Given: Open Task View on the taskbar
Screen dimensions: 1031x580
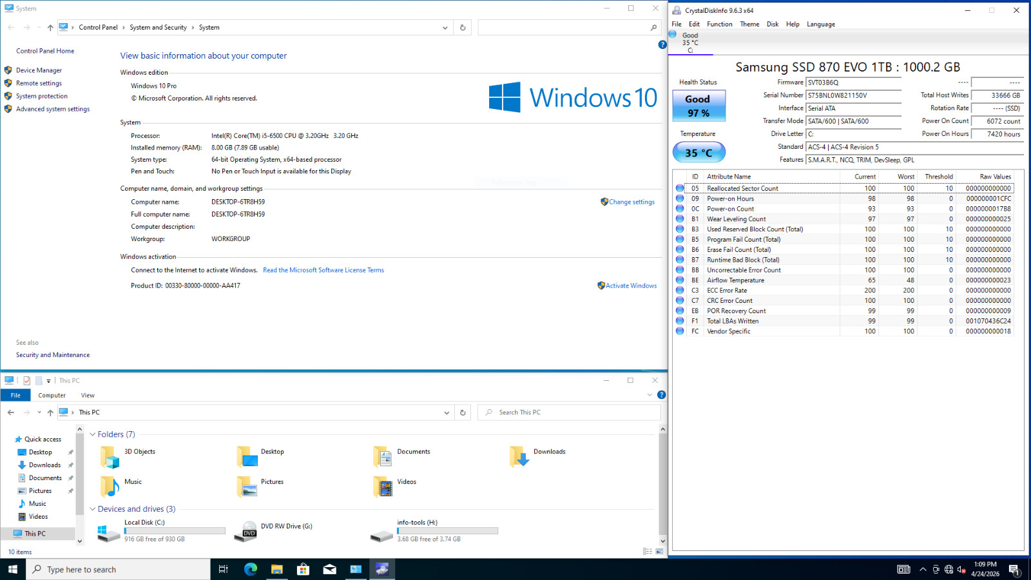Looking at the screenshot, I should (x=223, y=569).
